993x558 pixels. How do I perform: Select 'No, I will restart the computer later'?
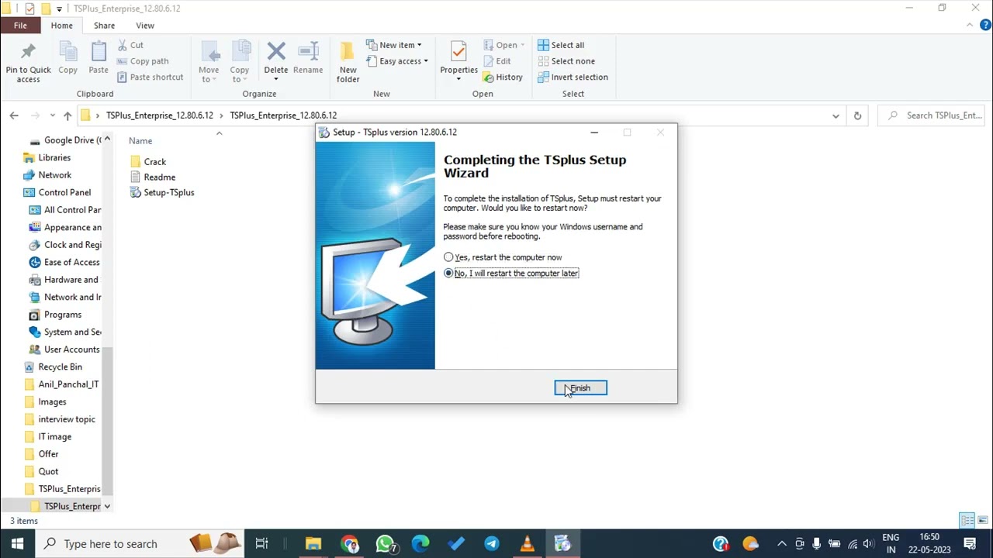(511, 273)
